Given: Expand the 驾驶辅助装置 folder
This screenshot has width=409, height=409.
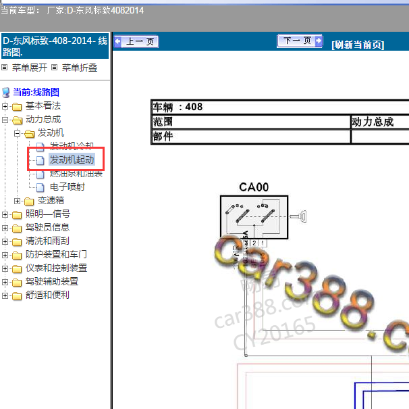Looking at the screenshot, I should tap(5, 283).
